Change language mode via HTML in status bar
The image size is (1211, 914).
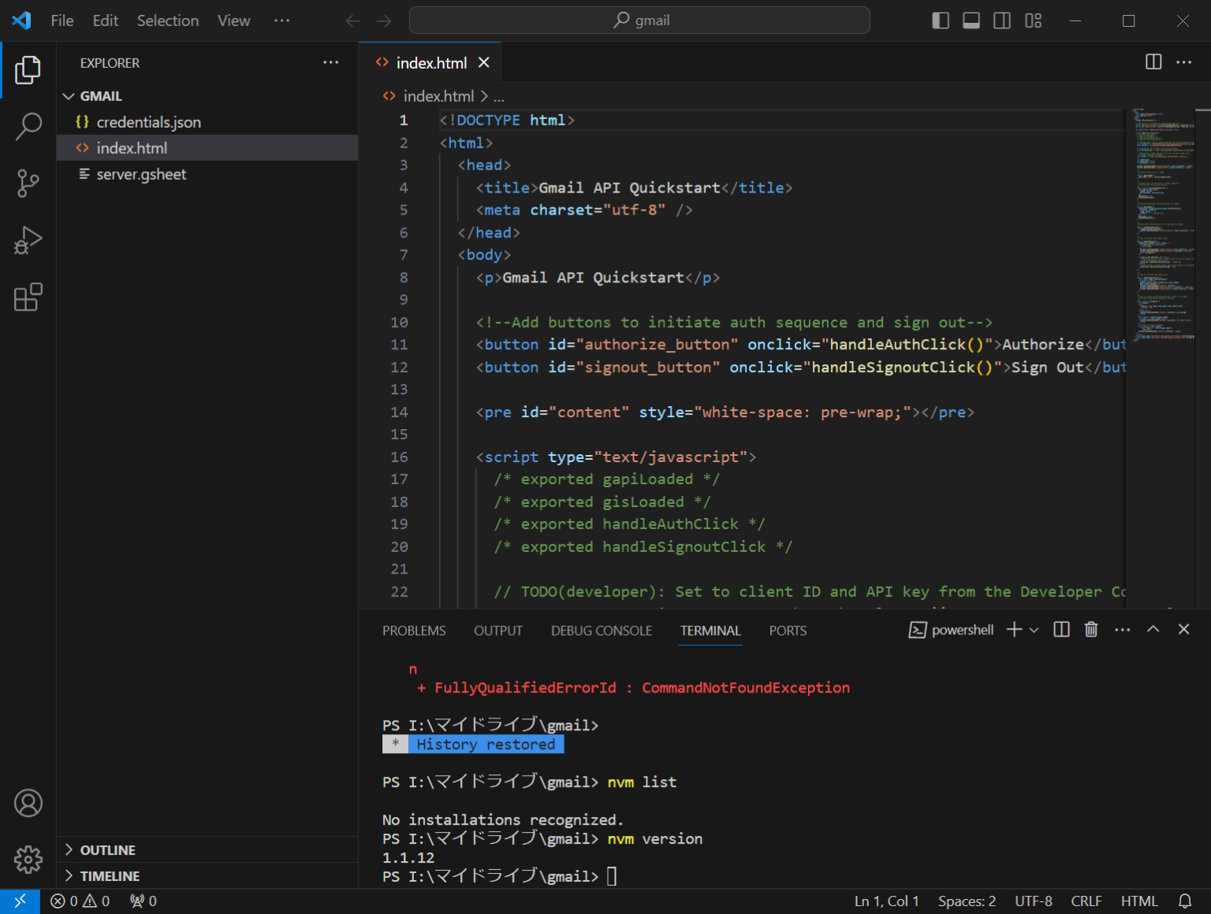(1139, 901)
